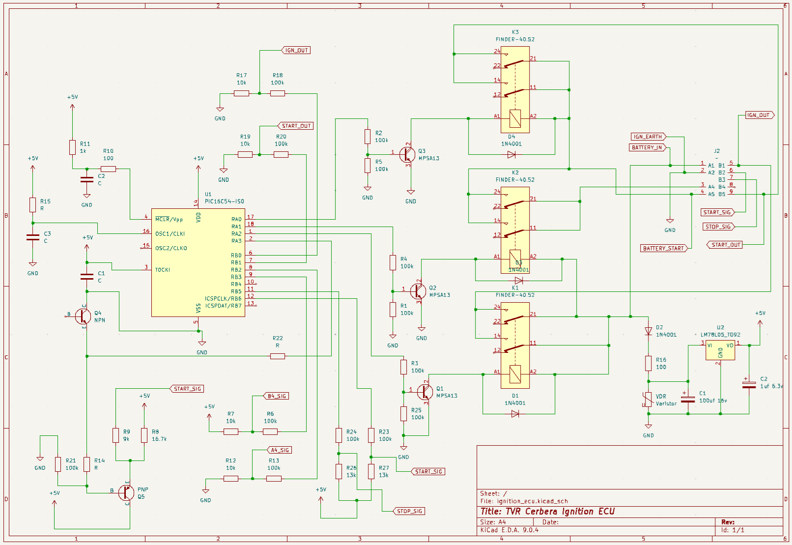Image resolution: width=792 pixels, height=545 pixels.
Task: Select the PIC16C54 microcontroller U1 symbol
Action: pos(198,262)
